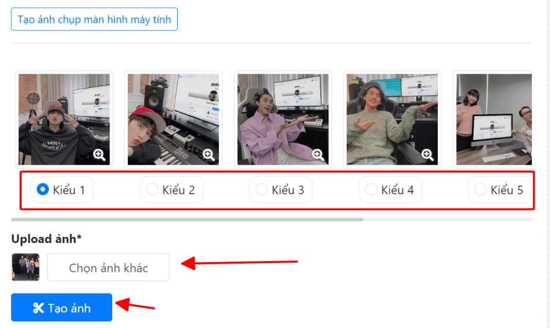Select the Kiểu 2 radio button
The image size is (550, 328).
click(x=152, y=189)
